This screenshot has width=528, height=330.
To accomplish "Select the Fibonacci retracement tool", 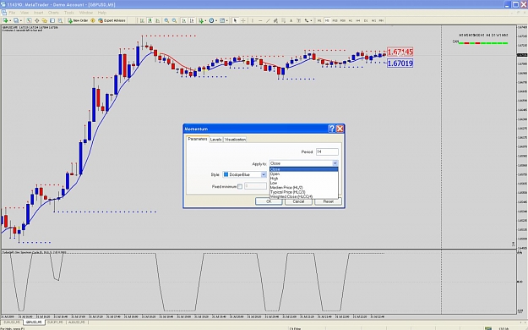I will pyautogui.click(x=284, y=20).
